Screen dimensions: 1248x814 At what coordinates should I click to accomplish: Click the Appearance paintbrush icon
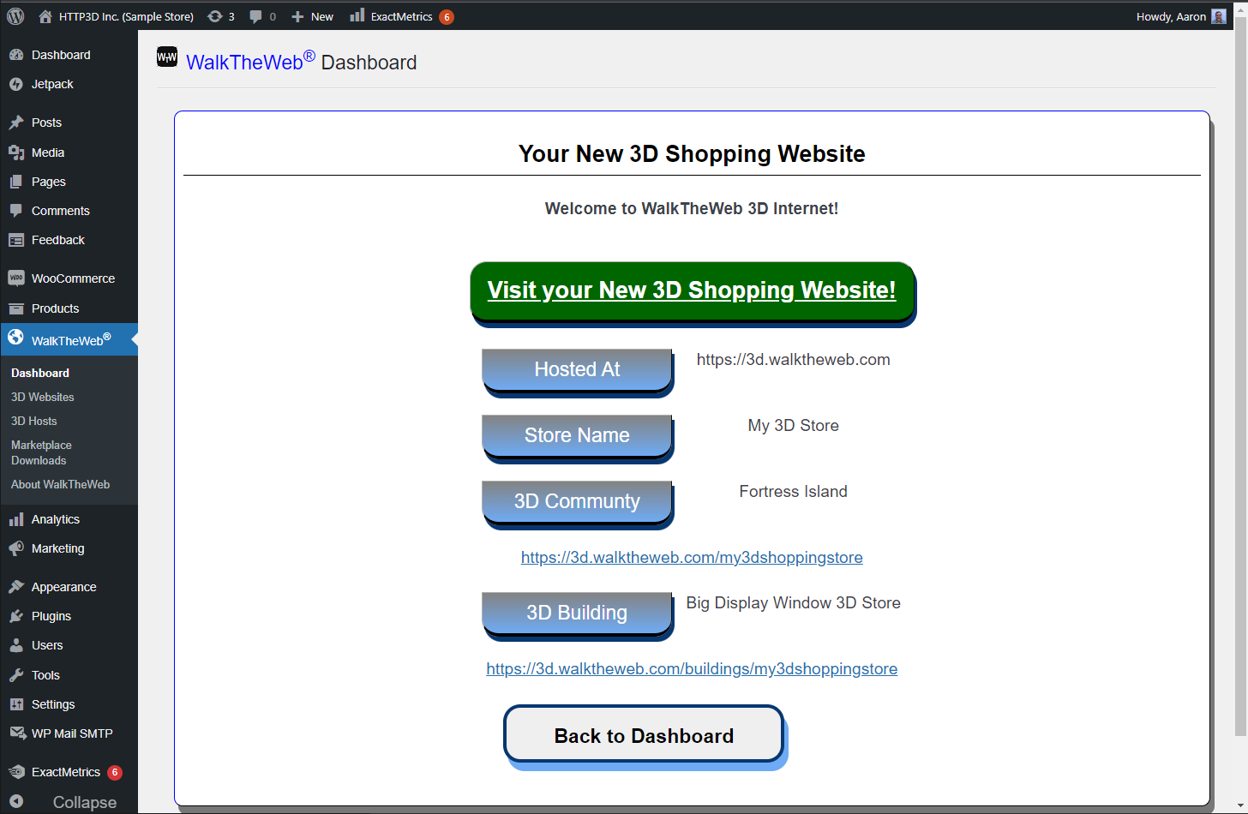coord(16,587)
